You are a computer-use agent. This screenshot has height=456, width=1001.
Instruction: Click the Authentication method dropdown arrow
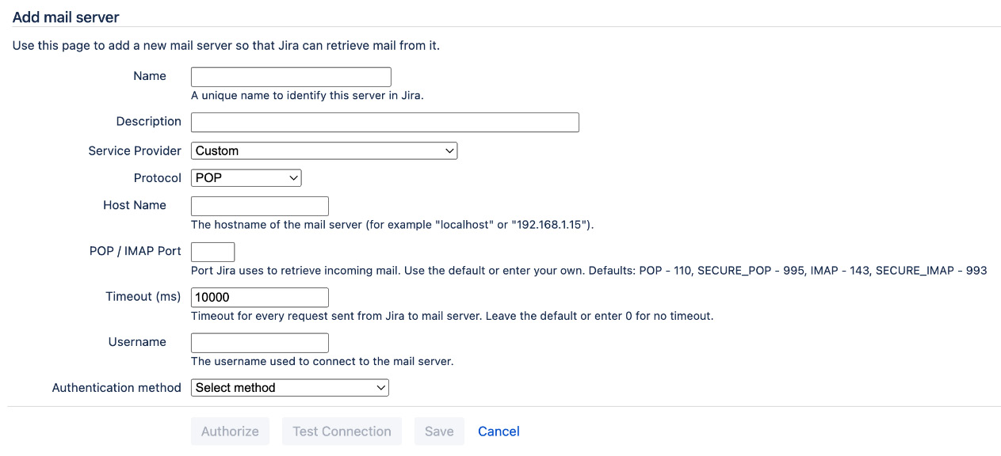(381, 387)
